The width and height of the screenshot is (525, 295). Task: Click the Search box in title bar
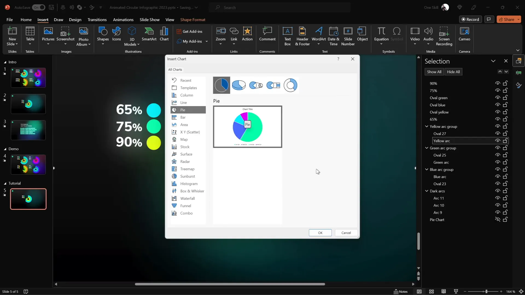point(280,7)
